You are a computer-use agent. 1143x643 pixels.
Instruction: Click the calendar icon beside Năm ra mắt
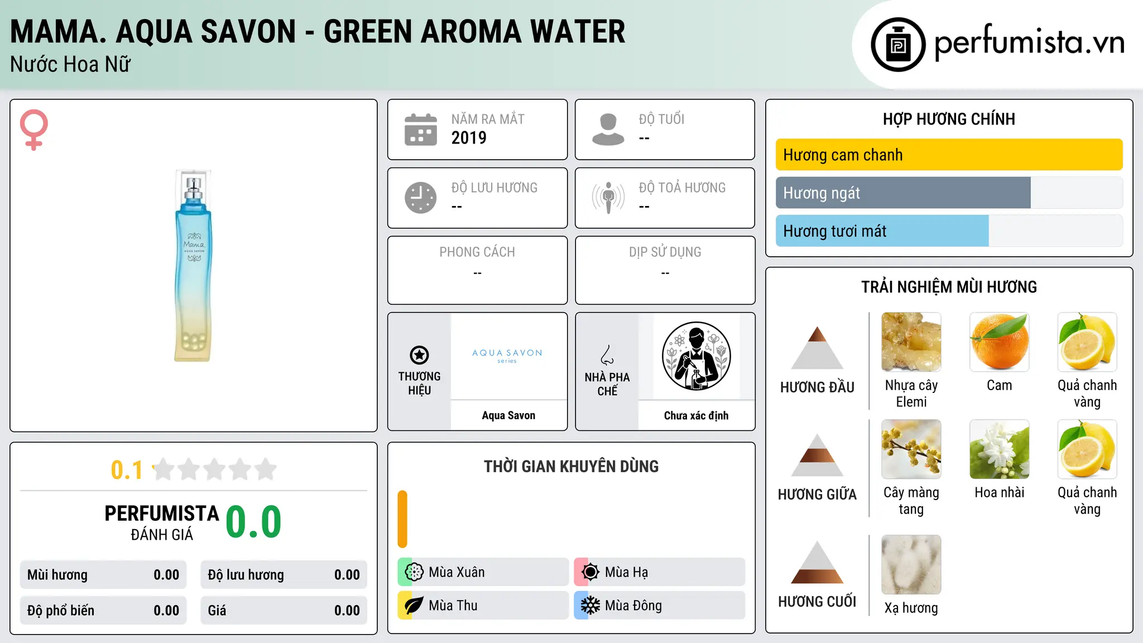click(x=421, y=129)
